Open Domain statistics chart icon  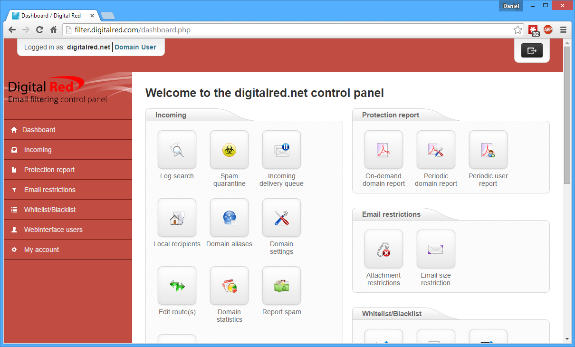click(229, 286)
